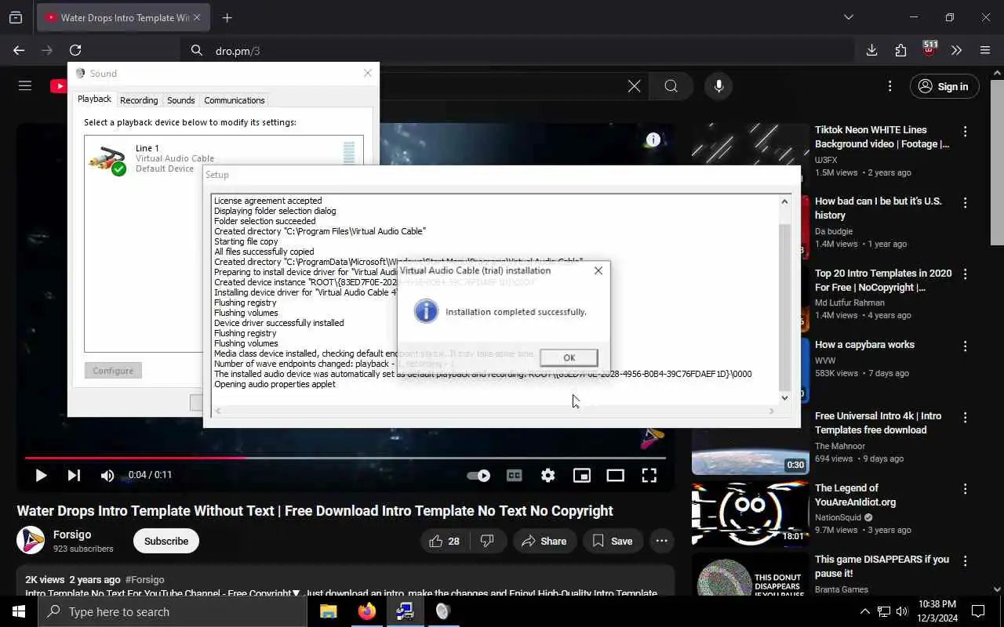
Task: Select the Playback tab in Sound
Action: (94, 100)
